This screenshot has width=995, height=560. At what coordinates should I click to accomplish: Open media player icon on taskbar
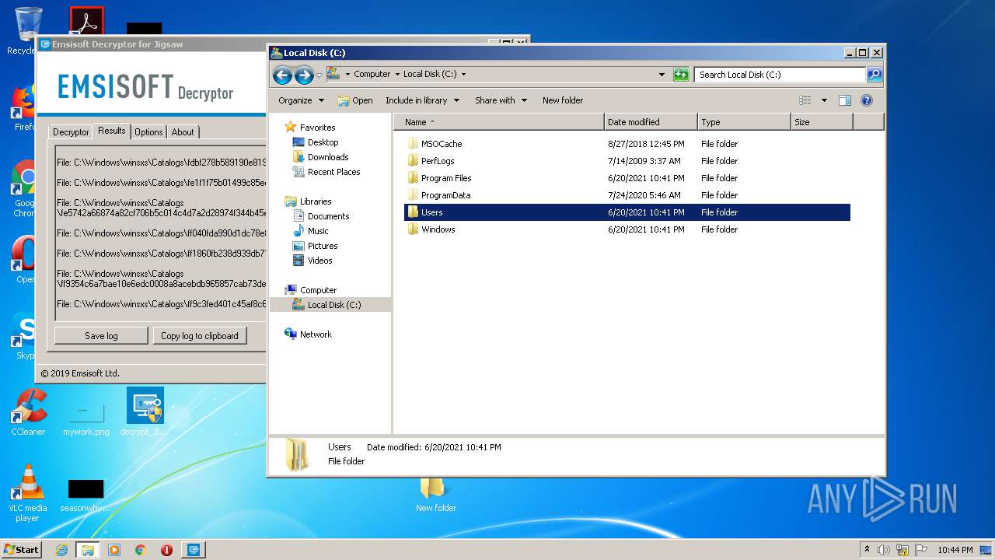pyautogui.click(x=114, y=549)
